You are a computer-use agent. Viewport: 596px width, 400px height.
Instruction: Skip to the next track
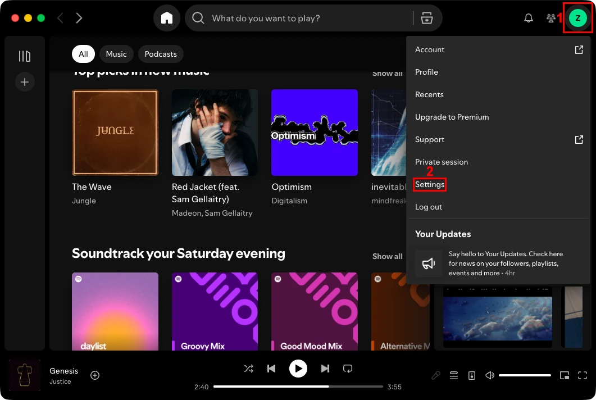coord(325,369)
